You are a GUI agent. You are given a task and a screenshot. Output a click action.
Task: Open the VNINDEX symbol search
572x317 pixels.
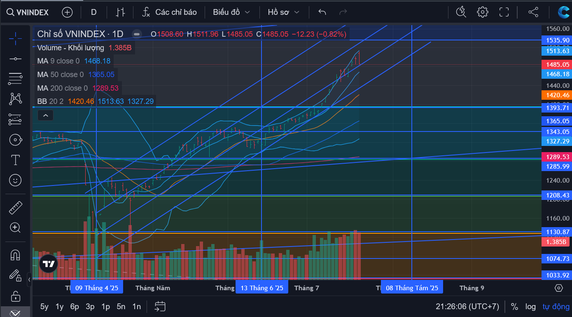click(28, 12)
